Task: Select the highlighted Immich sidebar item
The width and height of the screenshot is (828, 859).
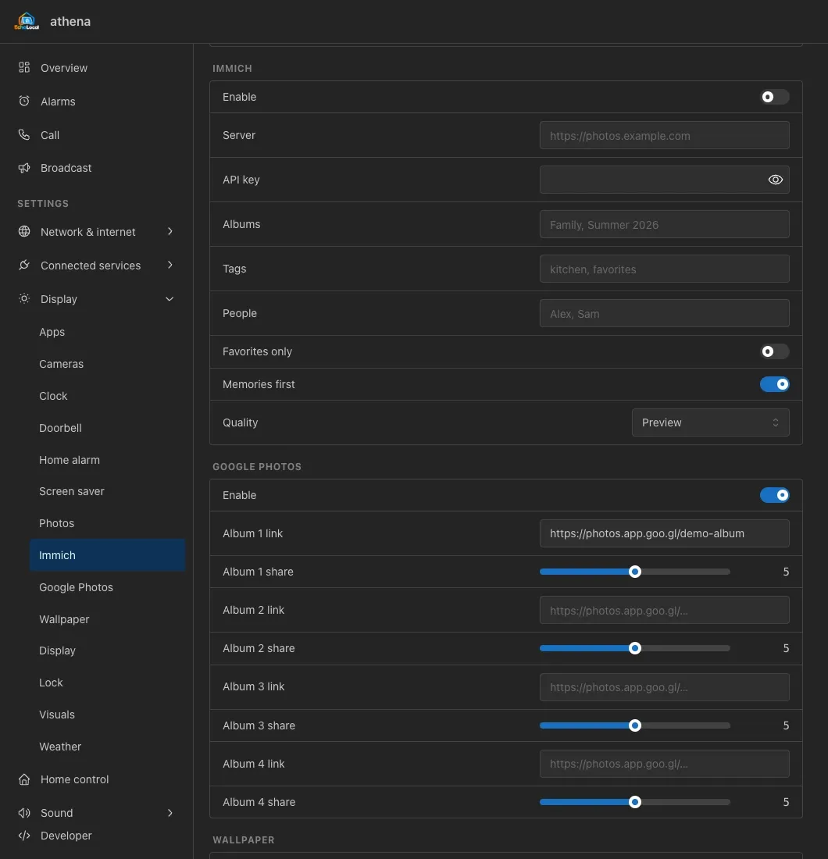Action: click(x=107, y=555)
